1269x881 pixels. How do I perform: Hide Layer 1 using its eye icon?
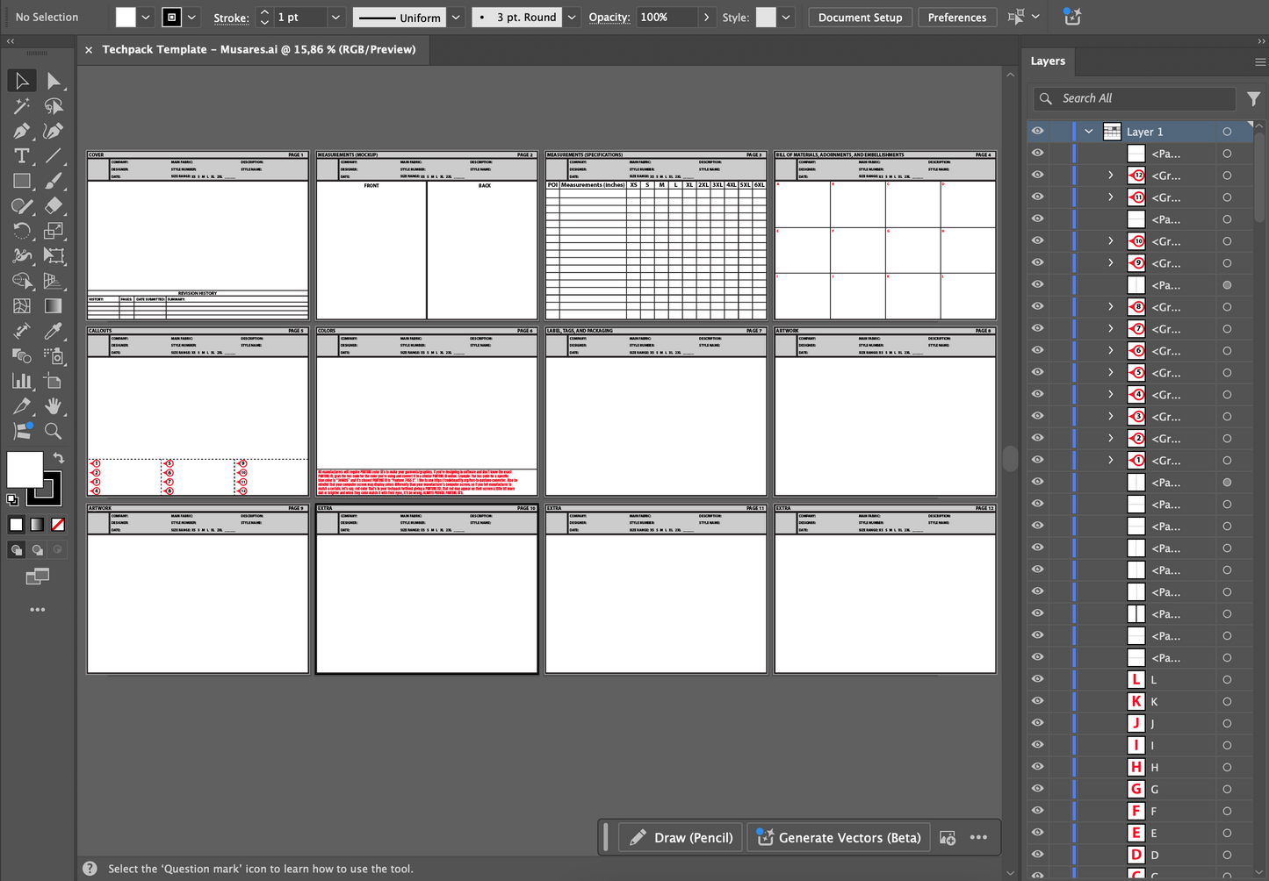[1037, 132]
